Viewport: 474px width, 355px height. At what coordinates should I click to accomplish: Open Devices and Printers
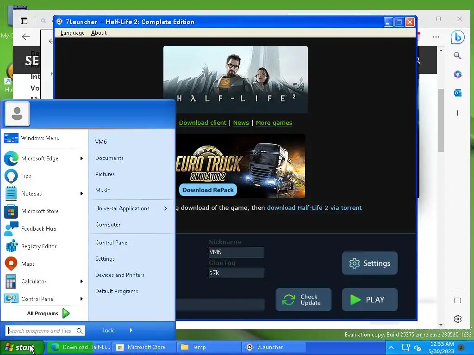click(120, 275)
